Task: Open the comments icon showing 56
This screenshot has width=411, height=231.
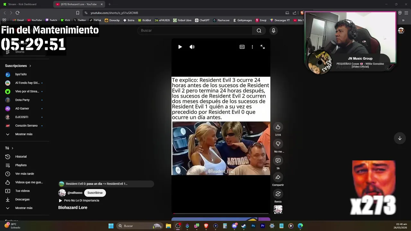Action: click(278, 160)
